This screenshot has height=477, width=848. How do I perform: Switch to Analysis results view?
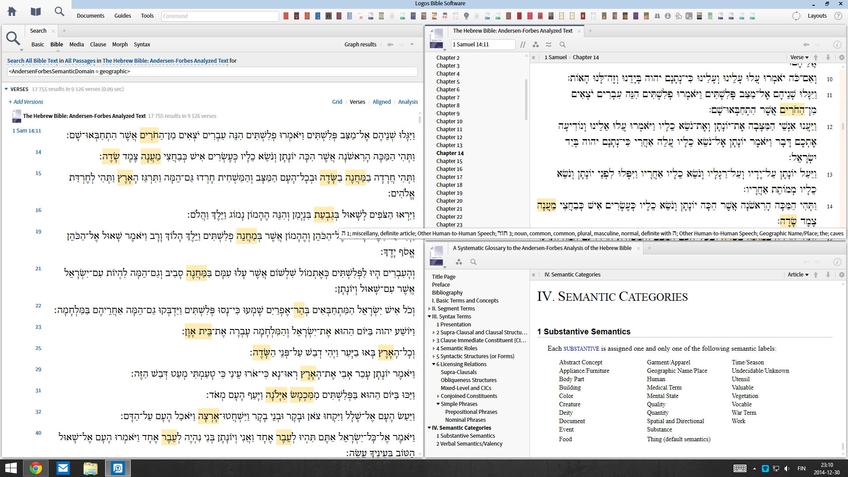tap(408, 102)
